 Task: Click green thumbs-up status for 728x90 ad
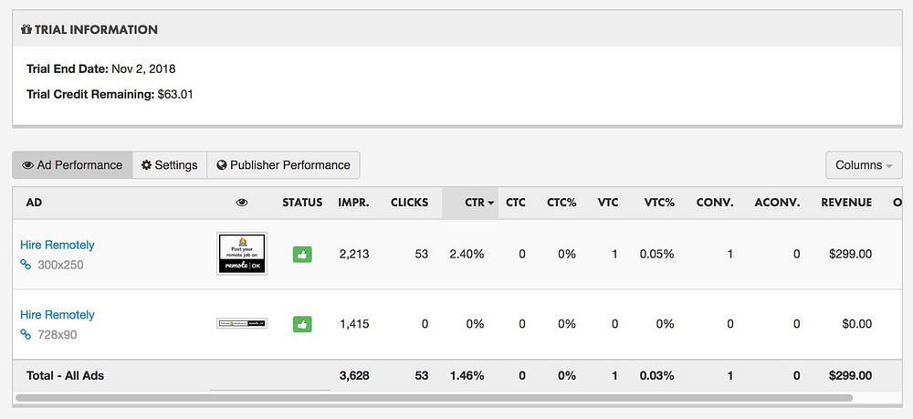pyautogui.click(x=302, y=324)
